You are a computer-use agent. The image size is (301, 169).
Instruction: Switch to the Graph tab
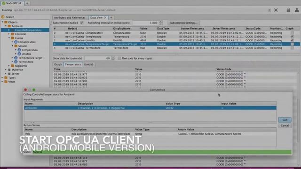pyautogui.click(x=58, y=64)
